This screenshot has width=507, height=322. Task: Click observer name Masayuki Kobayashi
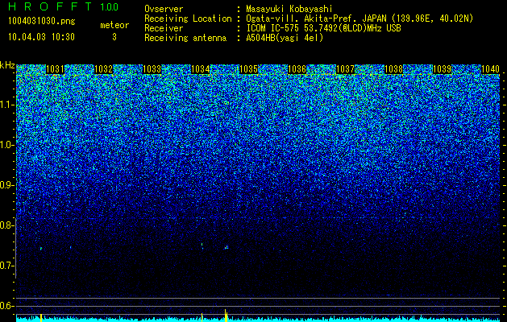pos(289,9)
